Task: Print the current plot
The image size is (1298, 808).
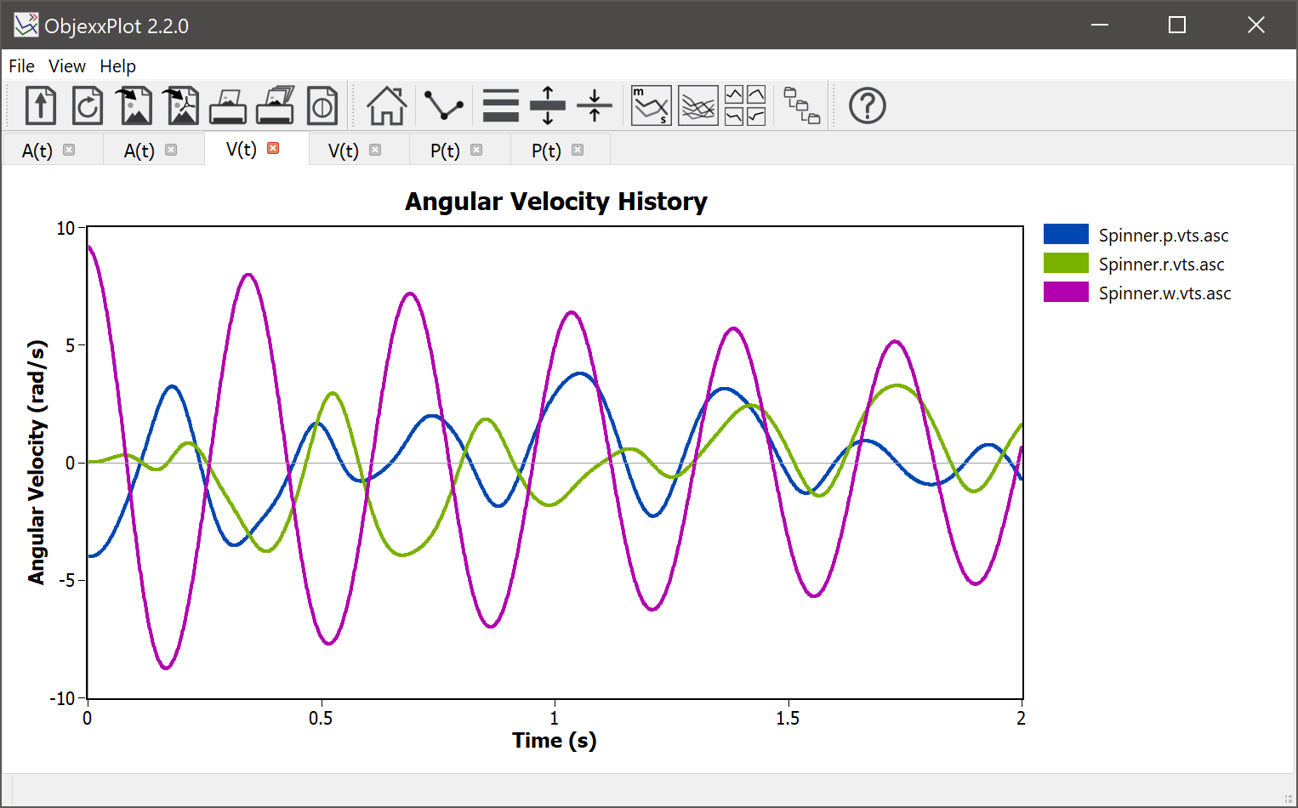Action: 227,105
